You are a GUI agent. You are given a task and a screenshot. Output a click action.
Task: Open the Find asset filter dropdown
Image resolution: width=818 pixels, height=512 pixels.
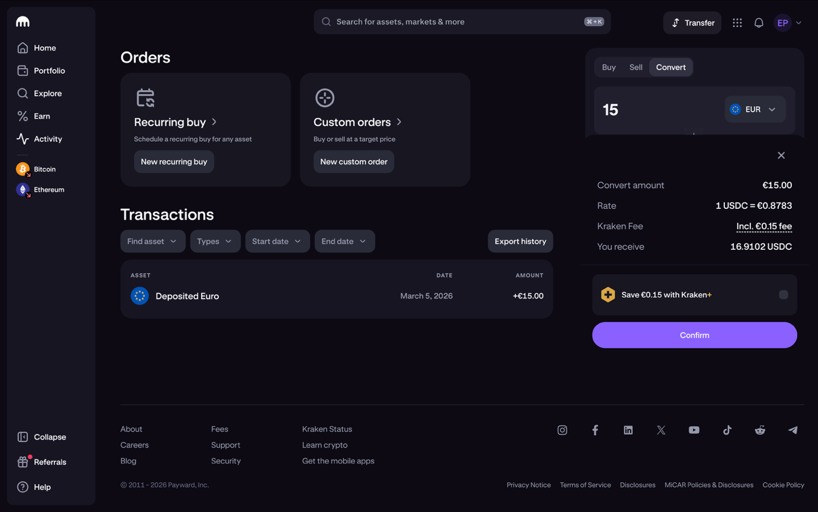pos(153,241)
